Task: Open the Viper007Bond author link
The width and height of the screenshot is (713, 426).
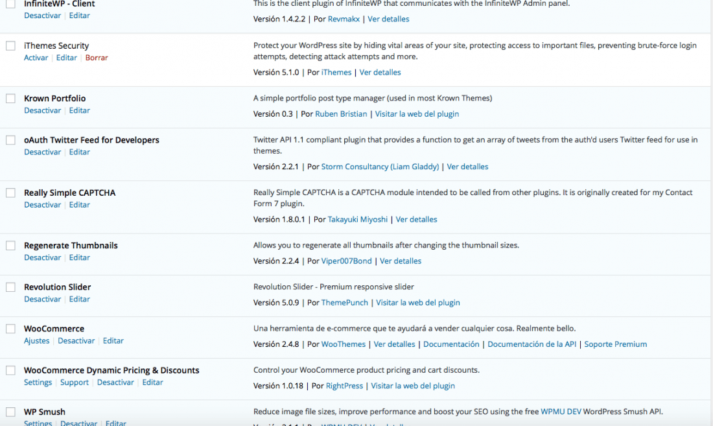Action: (x=347, y=261)
